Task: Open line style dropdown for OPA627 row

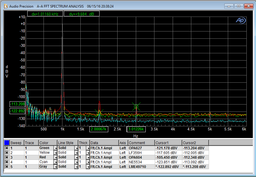Action: [x=76, y=148]
